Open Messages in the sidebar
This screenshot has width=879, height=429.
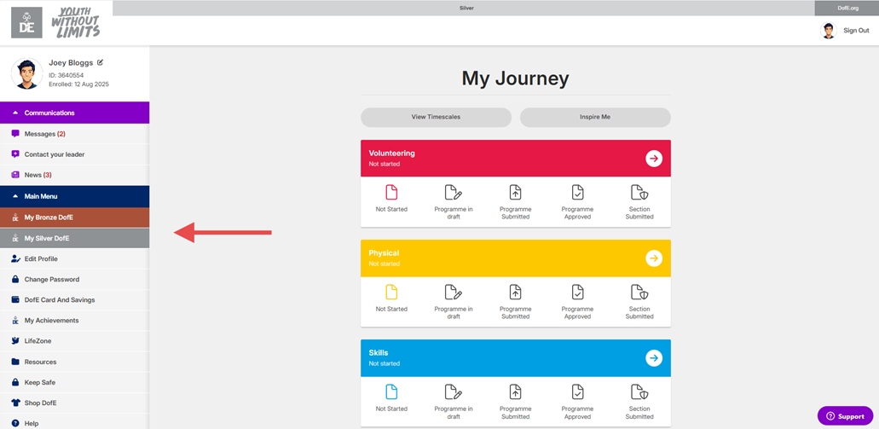40,134
